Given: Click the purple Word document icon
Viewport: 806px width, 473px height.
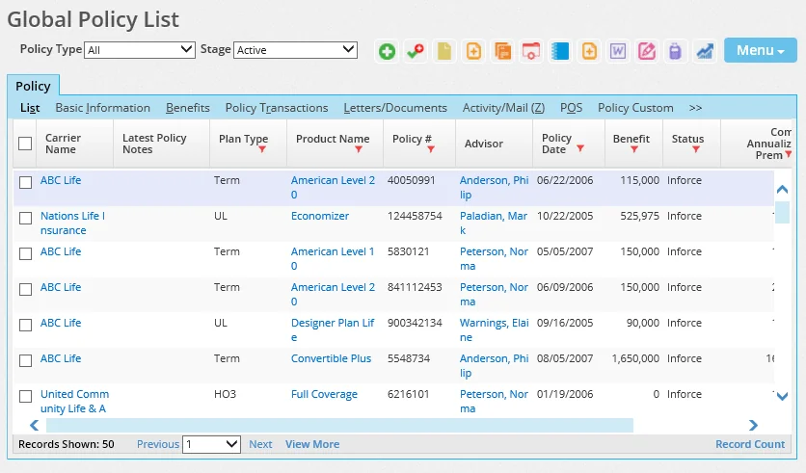Looking at the screenshot, I should pyautogui.click(x=618, y=51).
